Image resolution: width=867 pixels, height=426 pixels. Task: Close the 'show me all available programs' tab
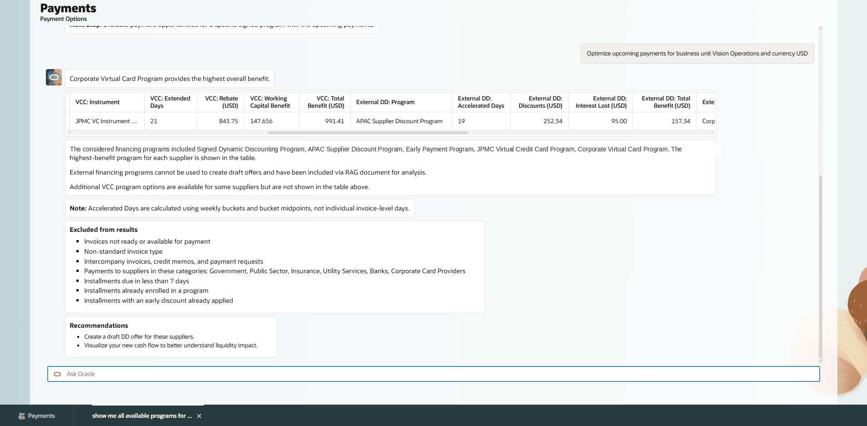coord(199,416)
